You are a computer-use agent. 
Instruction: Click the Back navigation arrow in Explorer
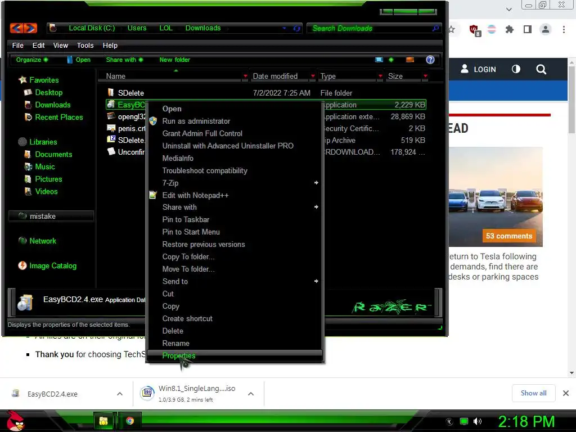17,28
